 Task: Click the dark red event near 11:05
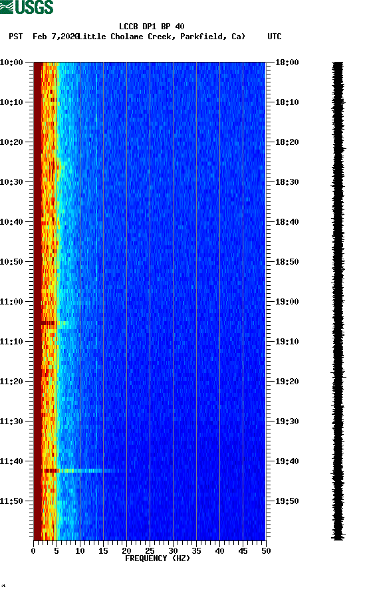pos(49,323)
